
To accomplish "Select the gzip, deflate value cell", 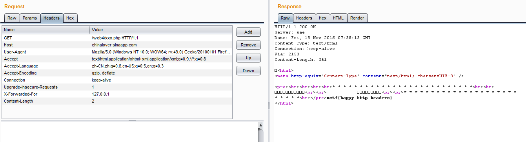I will tap(161, 73).
